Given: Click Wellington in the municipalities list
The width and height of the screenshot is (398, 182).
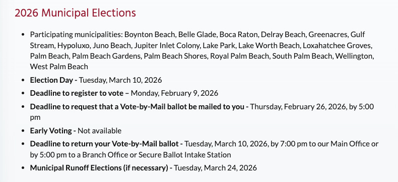Looking at the screenshot, I should (355, 56).
